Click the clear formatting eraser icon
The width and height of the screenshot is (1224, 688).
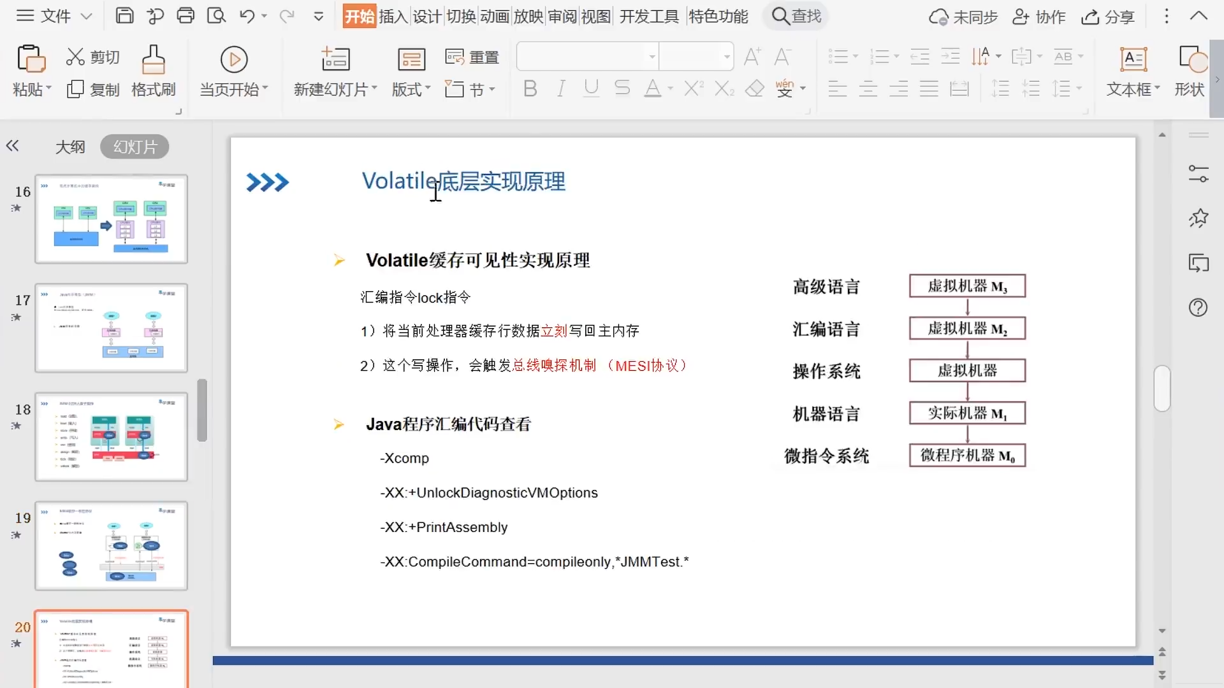coord(755,89)
